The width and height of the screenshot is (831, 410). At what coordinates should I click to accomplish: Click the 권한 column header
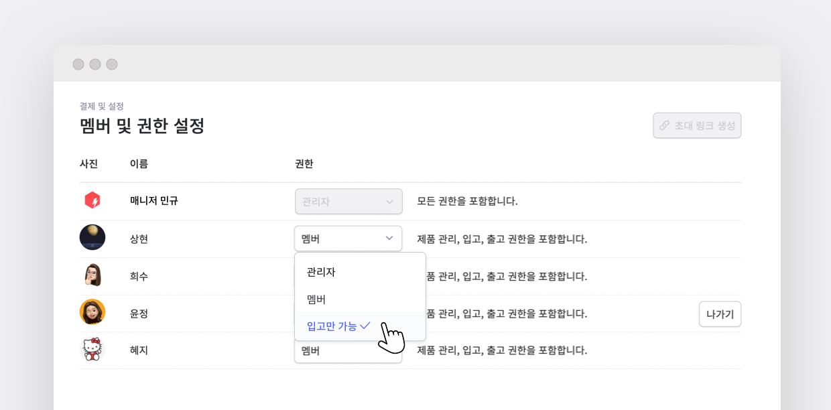pos(304,163)
